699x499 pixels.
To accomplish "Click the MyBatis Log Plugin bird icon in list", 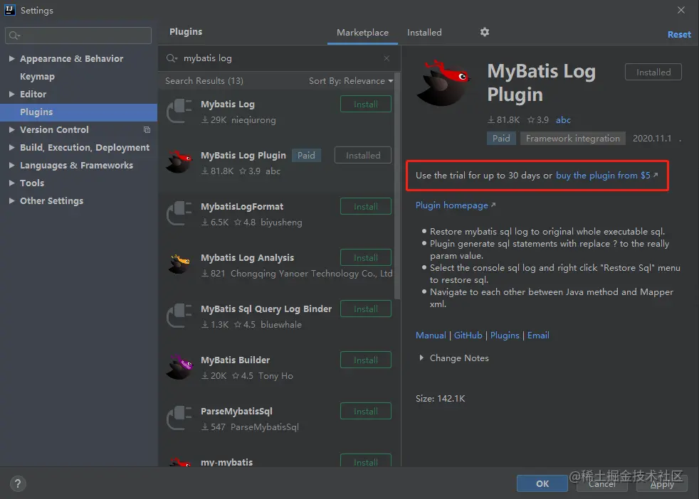I will [x=179, y=161].
